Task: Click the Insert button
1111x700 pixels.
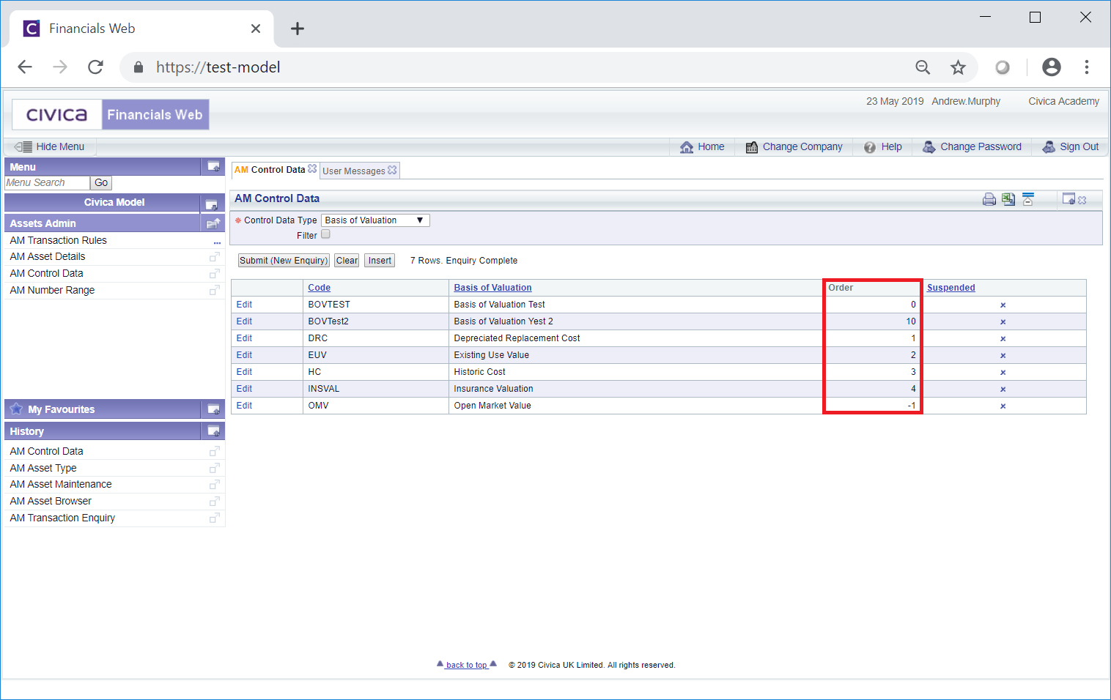Action: 380,261
